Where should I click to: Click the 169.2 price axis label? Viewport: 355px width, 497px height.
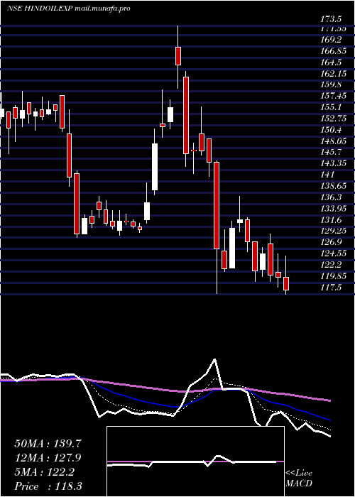click(331, 40)
